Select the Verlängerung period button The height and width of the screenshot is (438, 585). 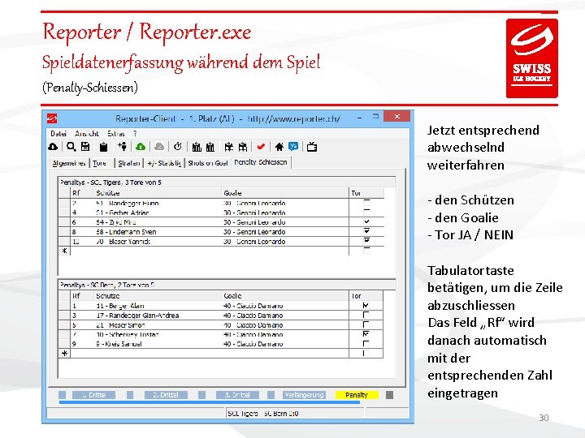pyautogui.click(x=304, y=395)
